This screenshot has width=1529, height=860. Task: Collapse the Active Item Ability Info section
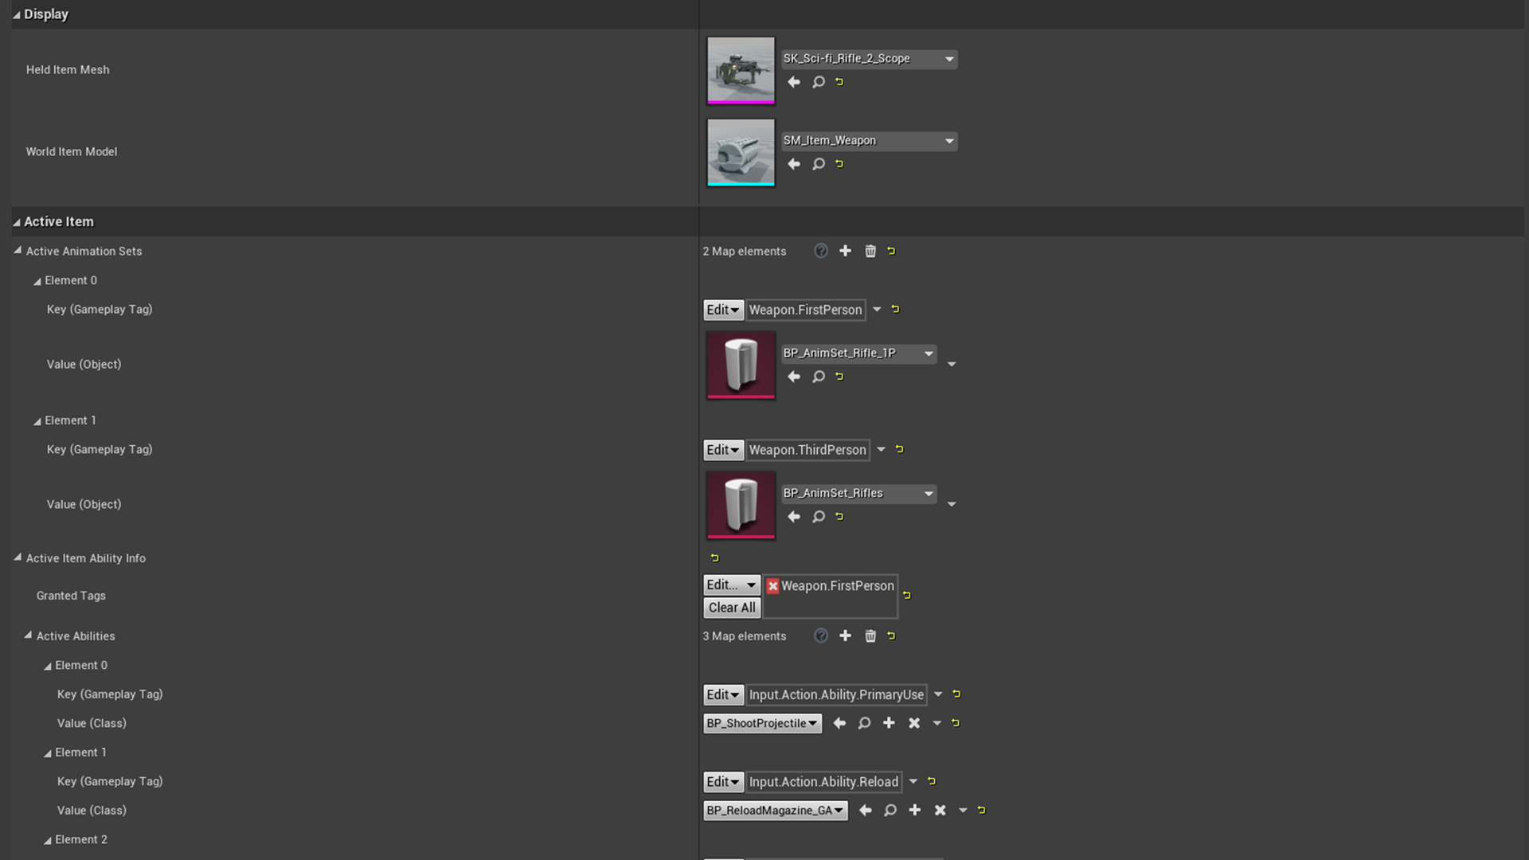click(x=18, y=557)
